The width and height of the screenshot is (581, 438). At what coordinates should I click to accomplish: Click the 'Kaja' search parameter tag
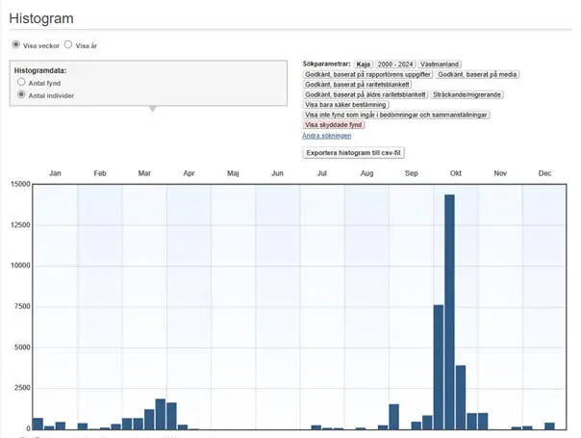pyautogui.click(x=364, y=64)
